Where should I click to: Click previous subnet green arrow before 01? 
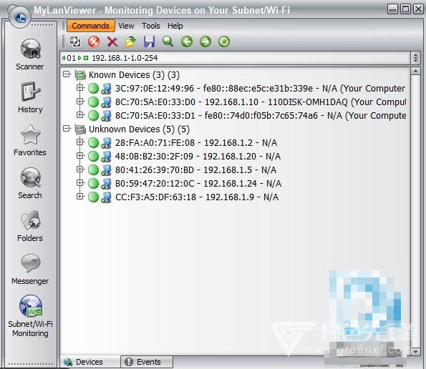click(x=64, y=58)
